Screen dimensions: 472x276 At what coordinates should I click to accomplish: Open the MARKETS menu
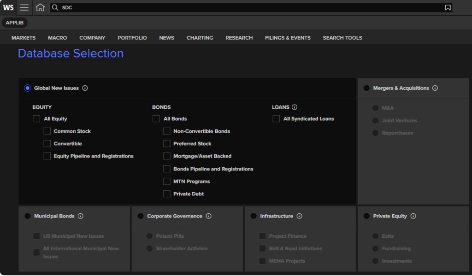coord(24,38)
